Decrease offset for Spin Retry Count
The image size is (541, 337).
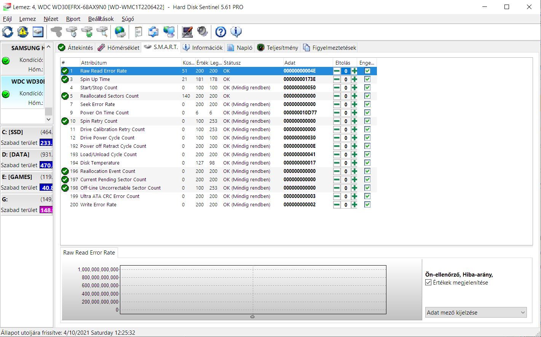[337, 121]
